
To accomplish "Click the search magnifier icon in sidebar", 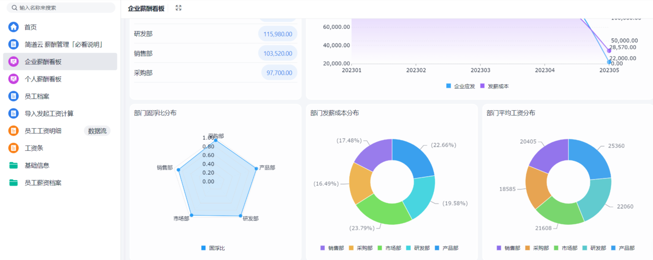I will tap(15, 8).
